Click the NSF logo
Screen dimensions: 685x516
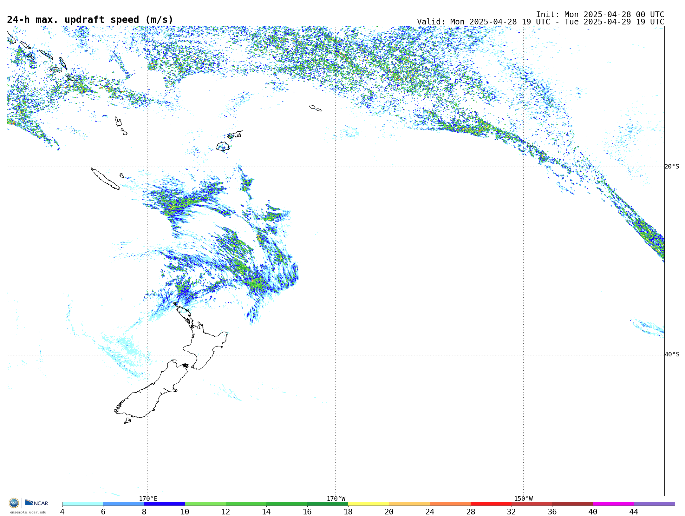(x=14, y=503)
